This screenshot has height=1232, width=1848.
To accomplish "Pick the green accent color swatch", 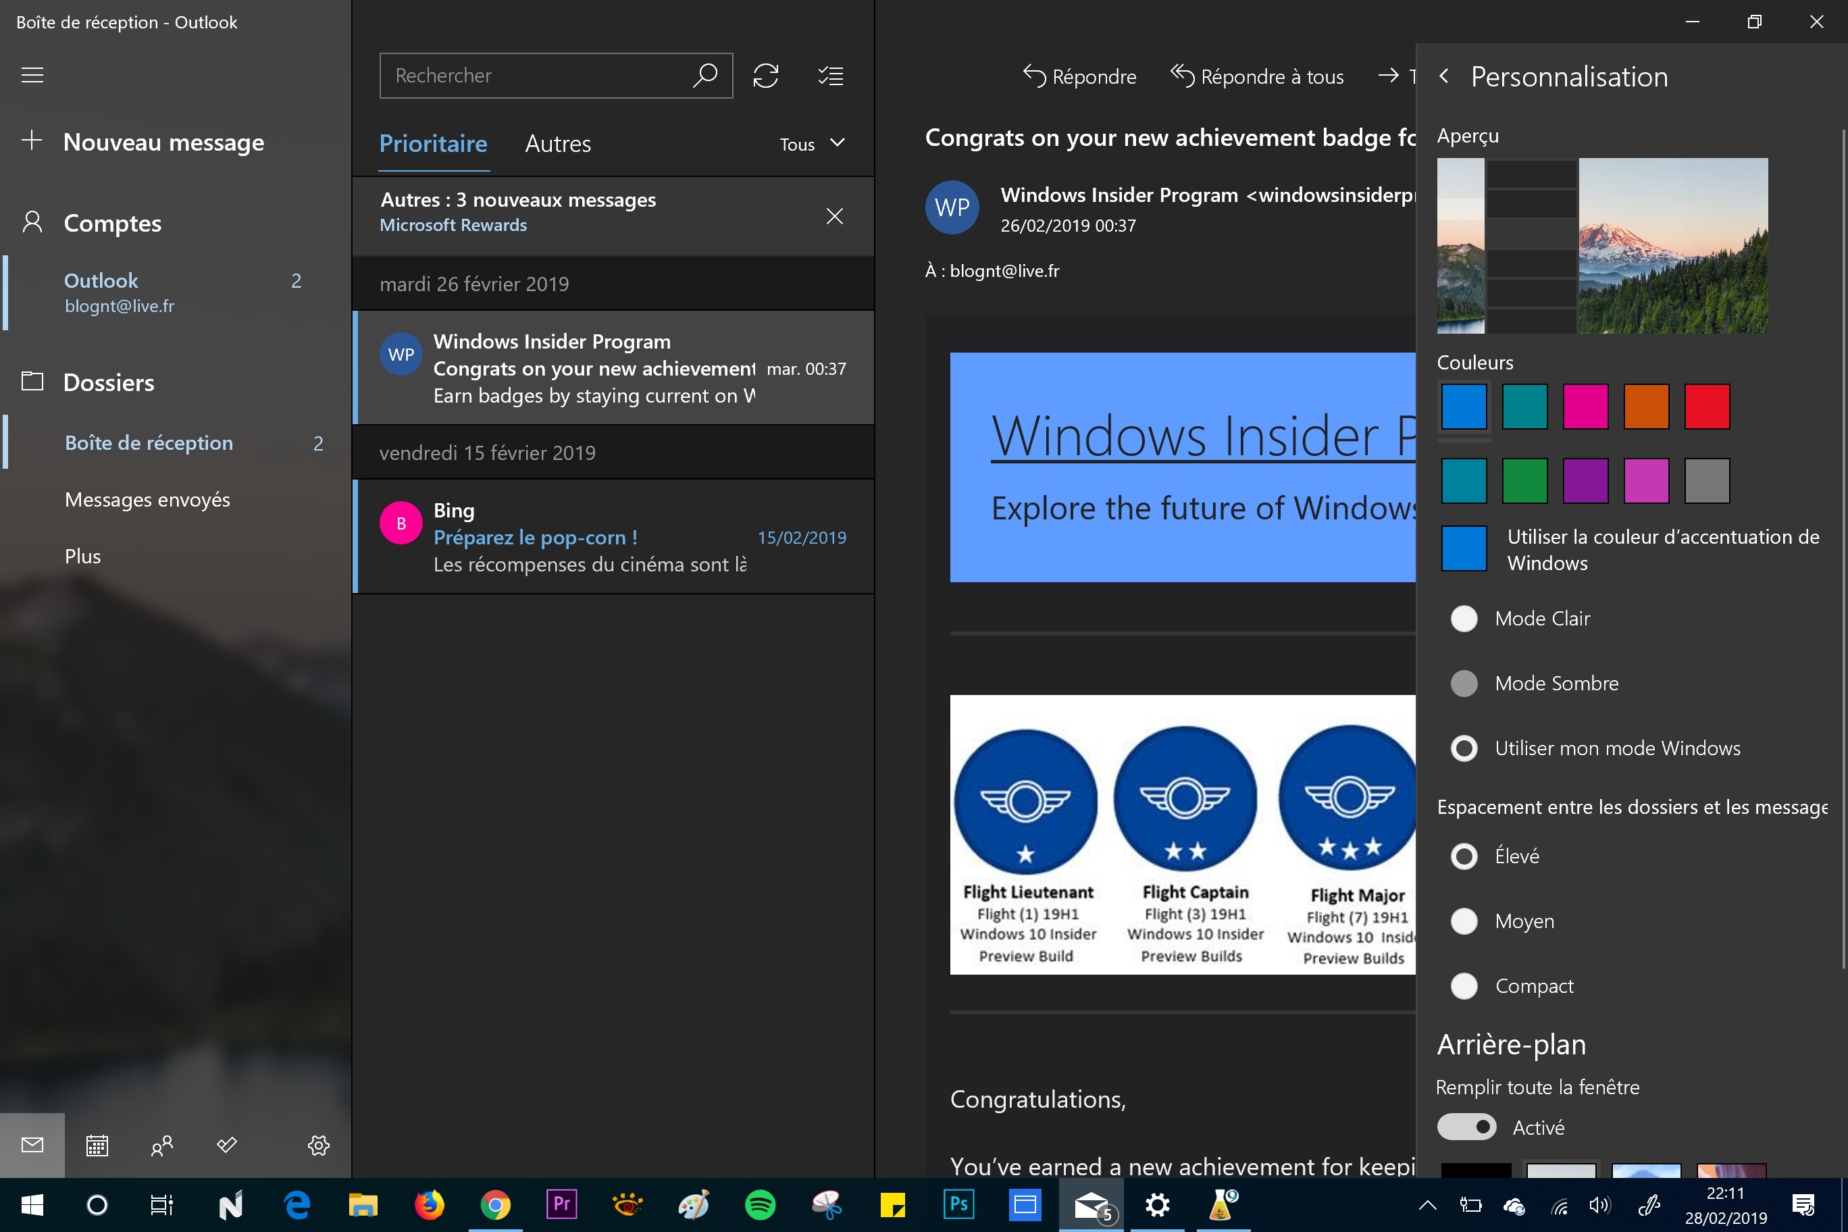I will click(1524, 480).
